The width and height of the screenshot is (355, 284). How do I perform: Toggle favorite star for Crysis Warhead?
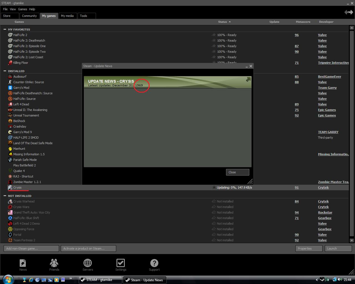(214, 201)
